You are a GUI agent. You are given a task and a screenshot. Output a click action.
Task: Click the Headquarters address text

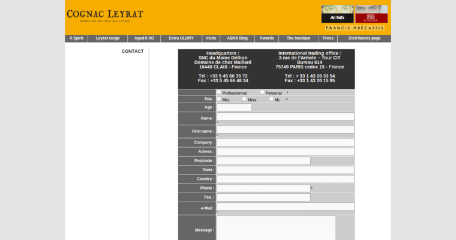click(x=223, y=60)
